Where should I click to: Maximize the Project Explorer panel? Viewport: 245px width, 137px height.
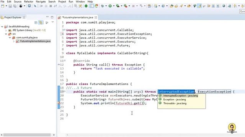tap(52, 17)
